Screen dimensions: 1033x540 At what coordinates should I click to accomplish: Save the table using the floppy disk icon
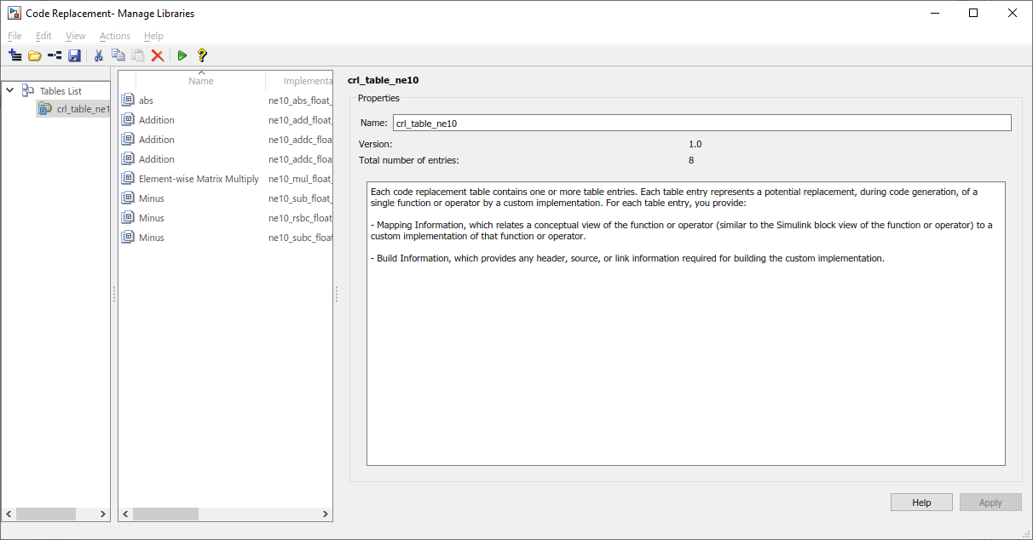pyautogui.click(x=74, y=55)
